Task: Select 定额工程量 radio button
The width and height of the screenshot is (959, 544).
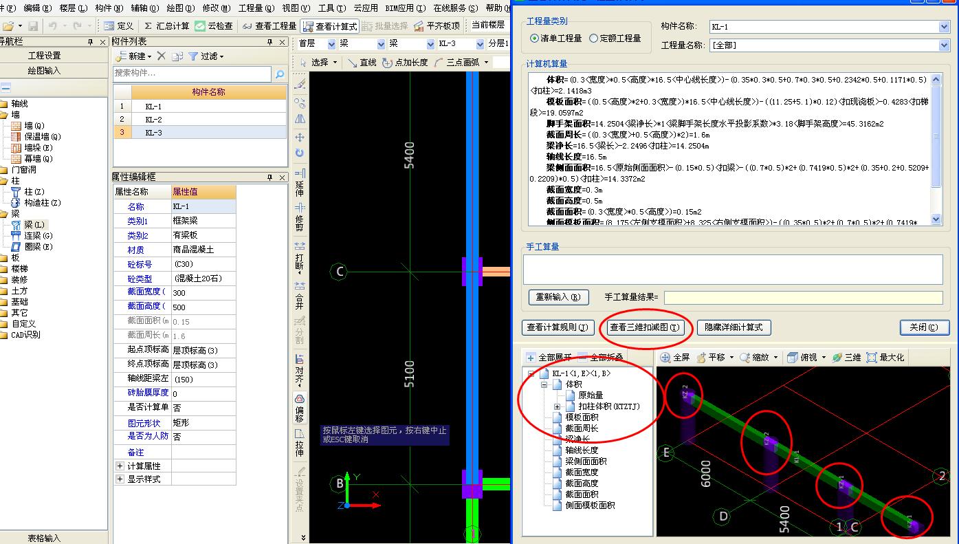Action: pyautogui.click(x=615, y=39)
